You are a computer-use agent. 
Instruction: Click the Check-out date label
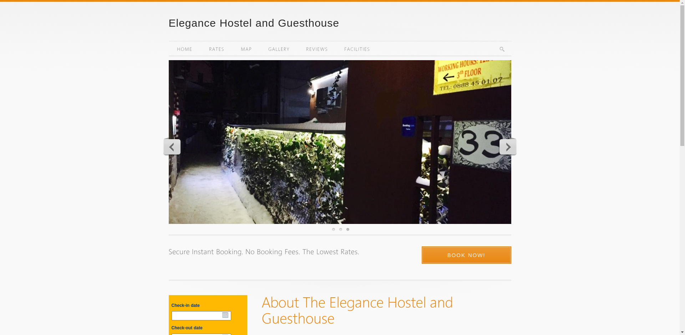pyautogui.click(x=187, y=328)
